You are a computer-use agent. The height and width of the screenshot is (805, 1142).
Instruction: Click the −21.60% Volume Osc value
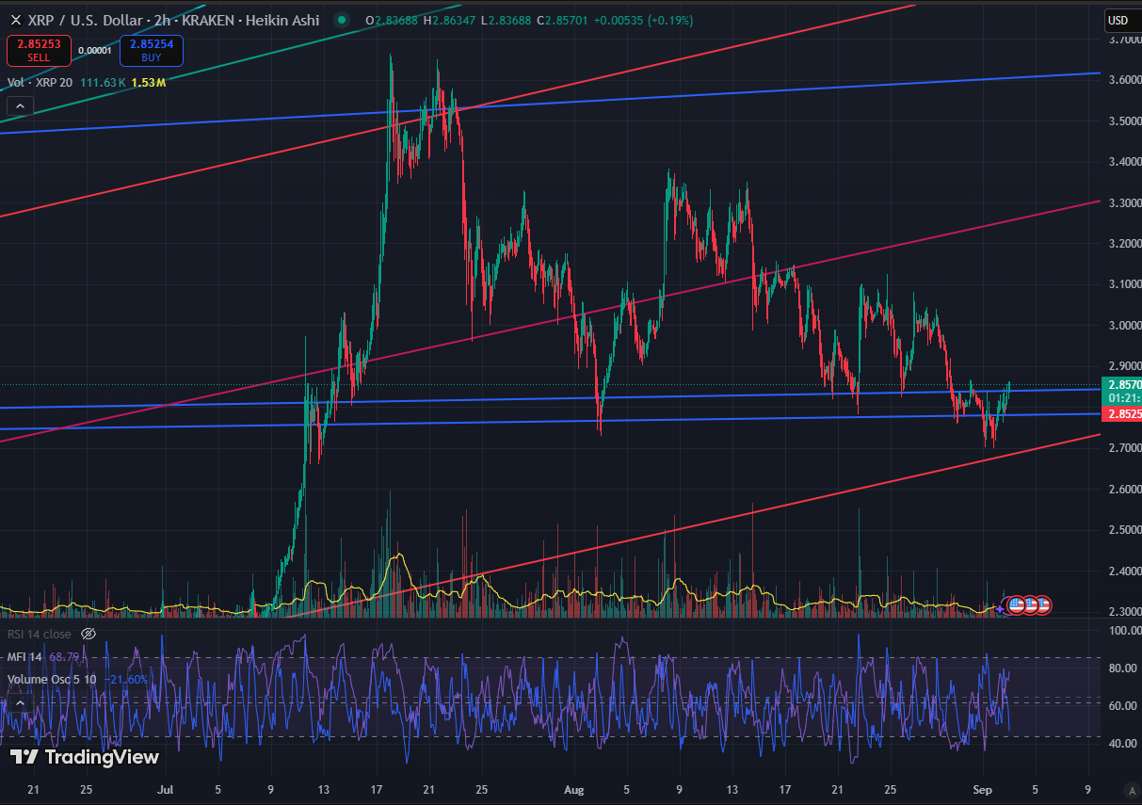point(126,679)
